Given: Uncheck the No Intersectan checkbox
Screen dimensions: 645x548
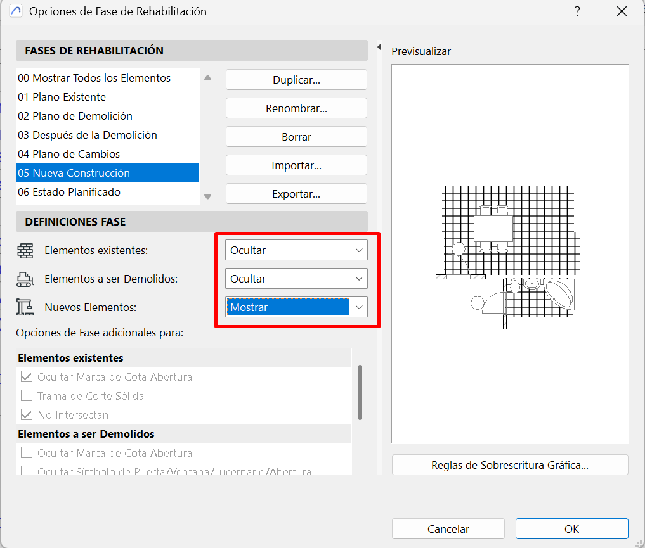Looking at the screenshot, I should [27, 415].
